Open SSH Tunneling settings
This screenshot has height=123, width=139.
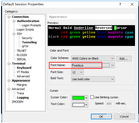coord(29,42)
